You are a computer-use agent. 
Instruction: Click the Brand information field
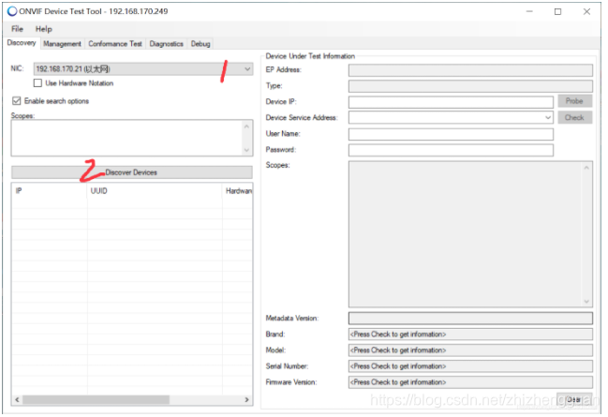[470, 335]
